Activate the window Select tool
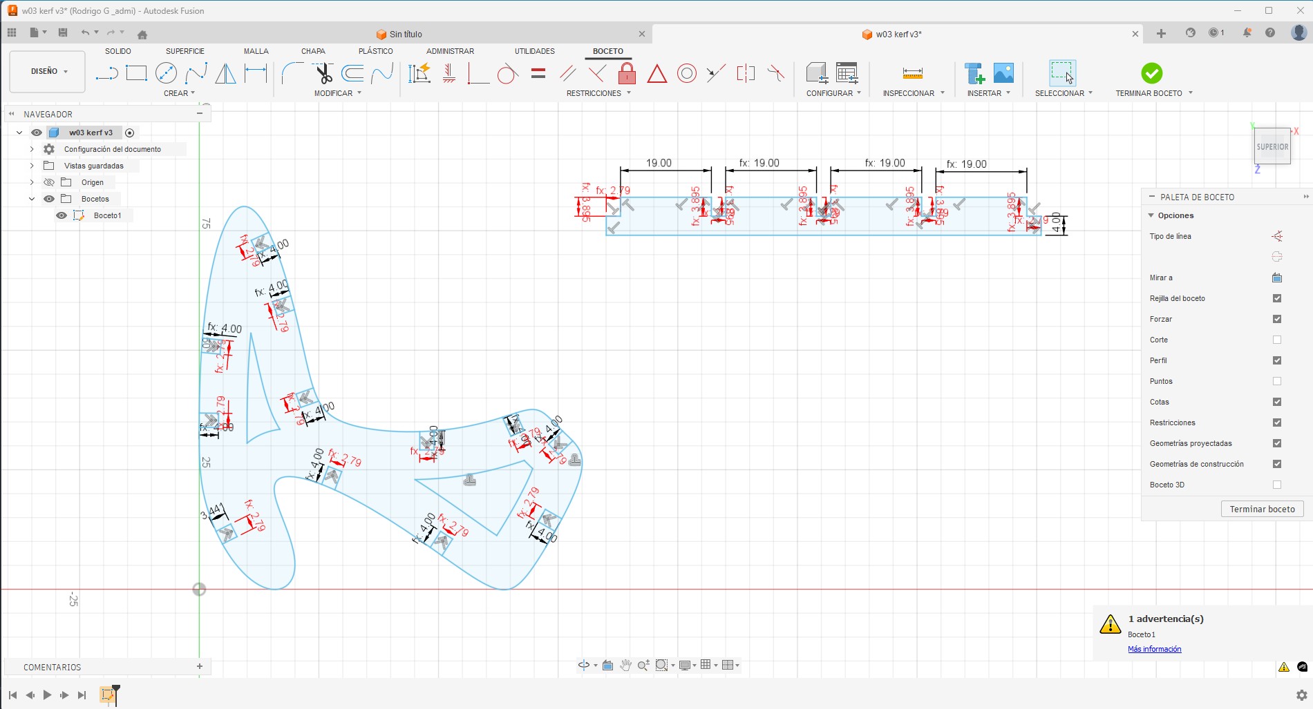1313x709 pixels. click(x=1062, y=73)
